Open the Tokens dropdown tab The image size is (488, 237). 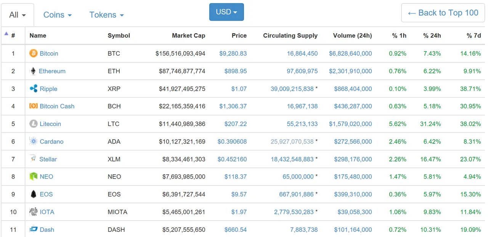[107, 15]
